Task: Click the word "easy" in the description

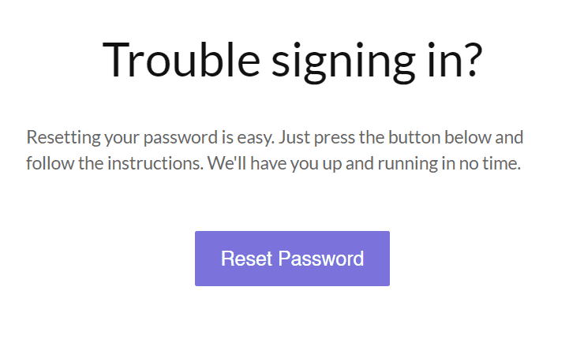Action: [253, 139]
